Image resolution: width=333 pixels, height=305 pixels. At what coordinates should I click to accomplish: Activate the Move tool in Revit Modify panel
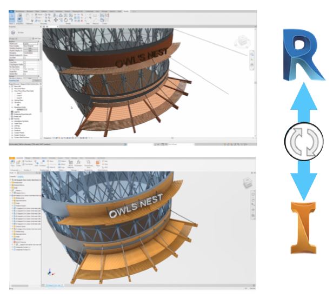56,20
